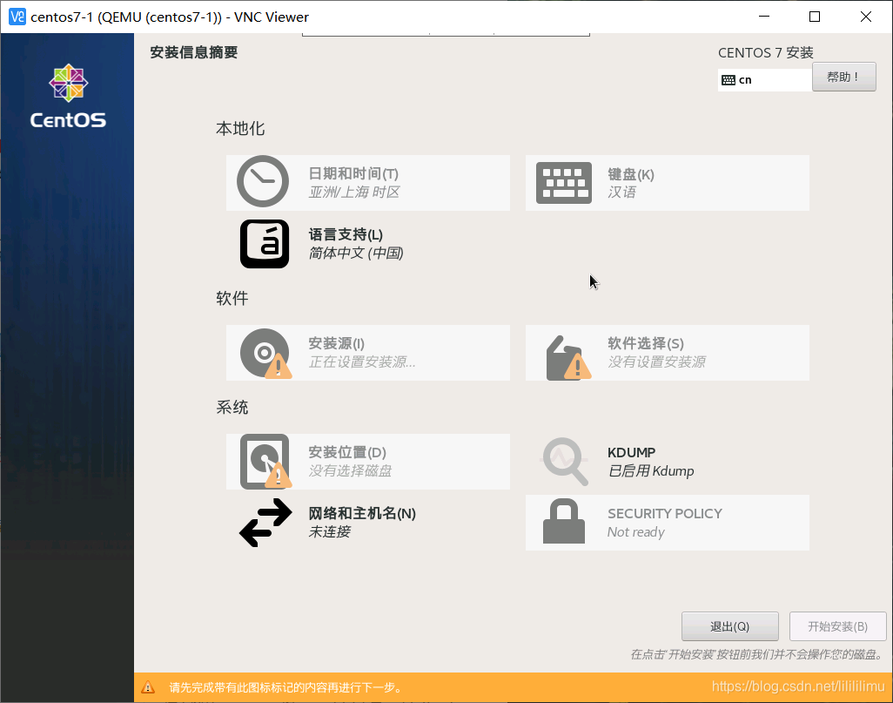893x703 pixels.
Task: Open 软件选择(S) settings
Action: (668, 353)
